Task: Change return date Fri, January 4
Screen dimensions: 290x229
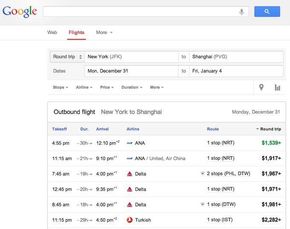Action: [x=236, y=71]
